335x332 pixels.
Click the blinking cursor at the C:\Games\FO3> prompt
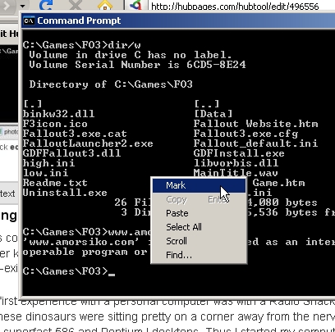pos(112,275)
